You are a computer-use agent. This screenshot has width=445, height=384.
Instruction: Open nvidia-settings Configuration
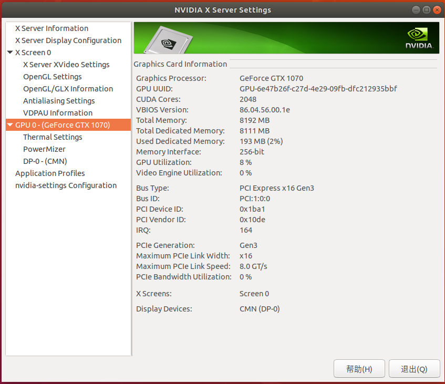tap(66, 185)
